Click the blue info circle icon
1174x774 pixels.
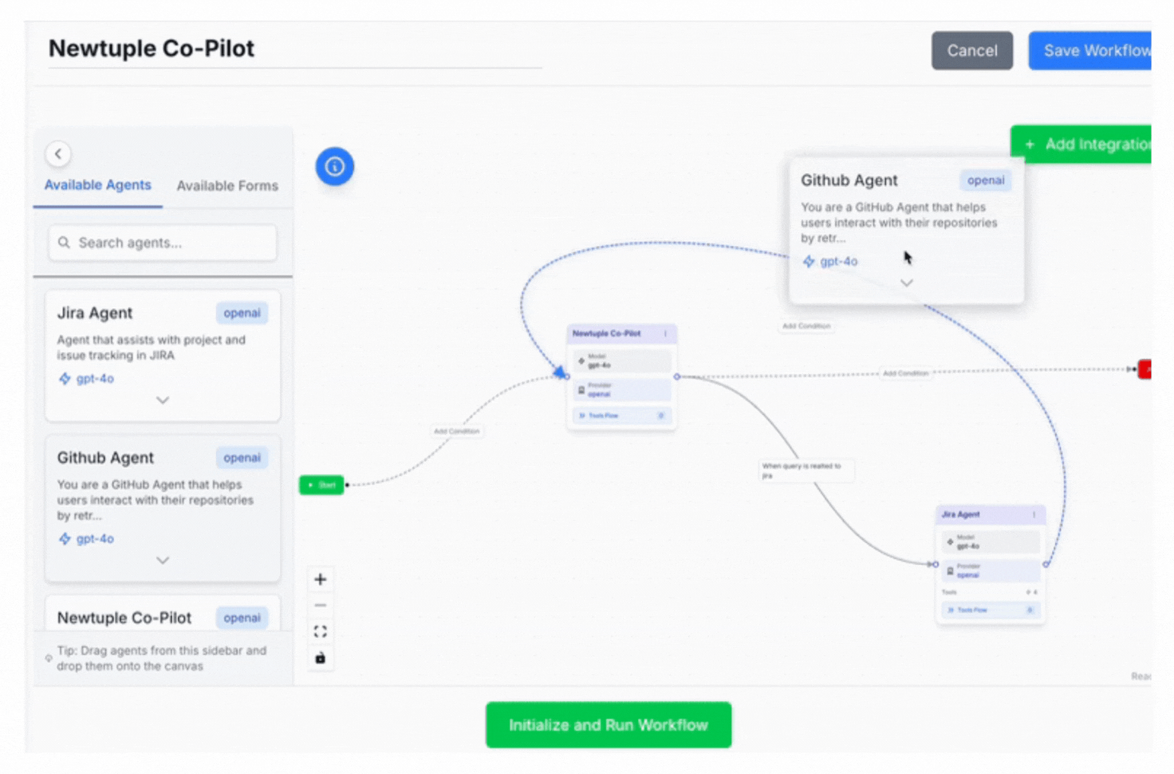pos(334,166)
